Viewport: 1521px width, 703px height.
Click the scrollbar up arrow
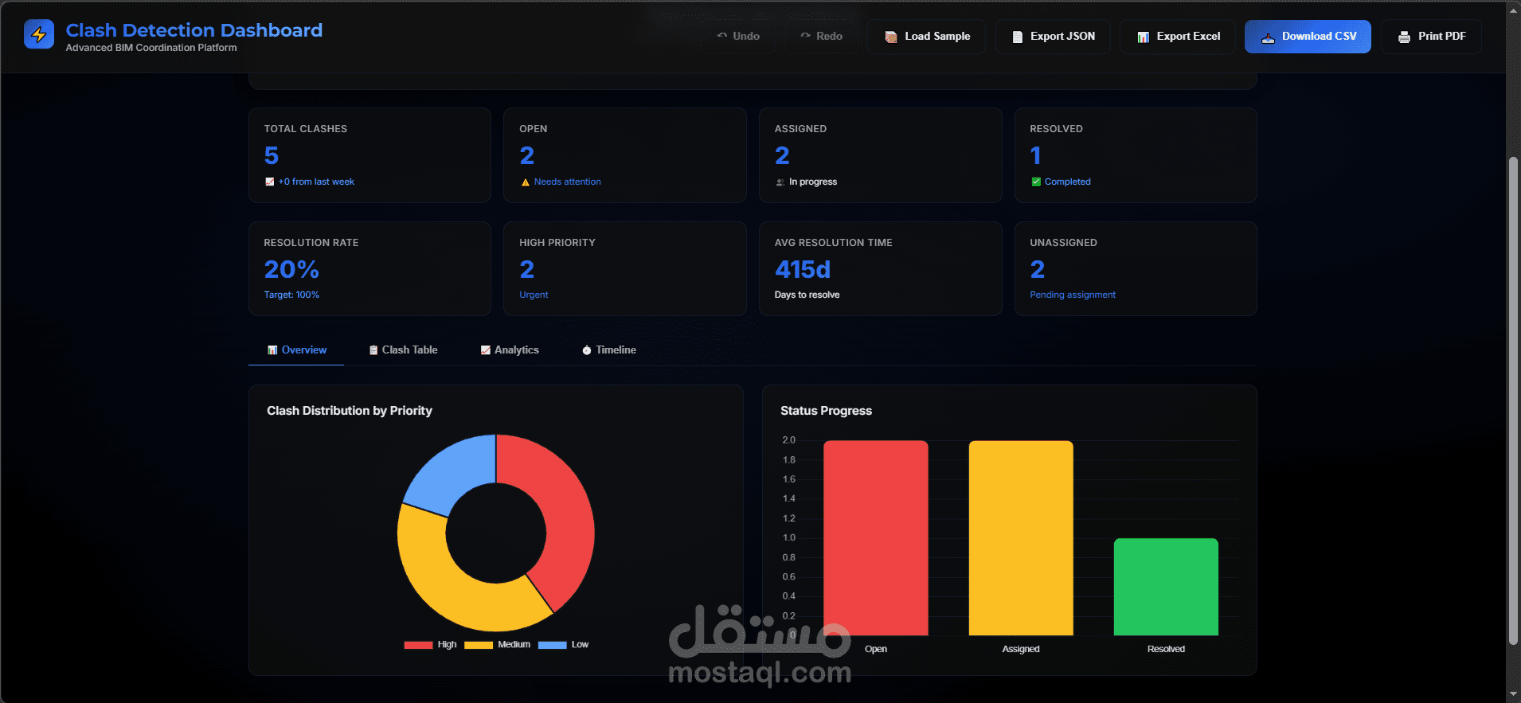tap(1513, 10)
